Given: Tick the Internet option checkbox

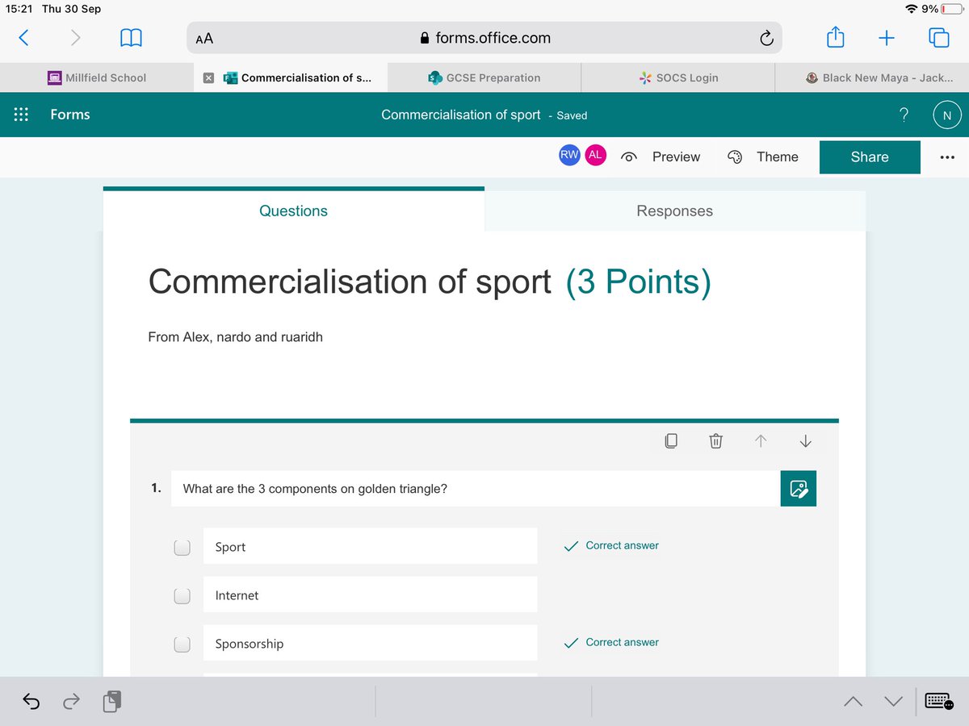Looking at the screenshot, I should point(182,596).
